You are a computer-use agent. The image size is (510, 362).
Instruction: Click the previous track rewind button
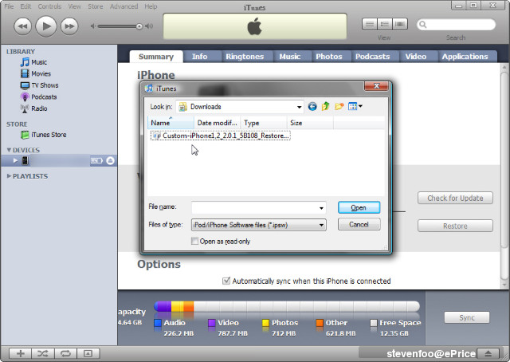pyautogui.click(x=23, y=26)
